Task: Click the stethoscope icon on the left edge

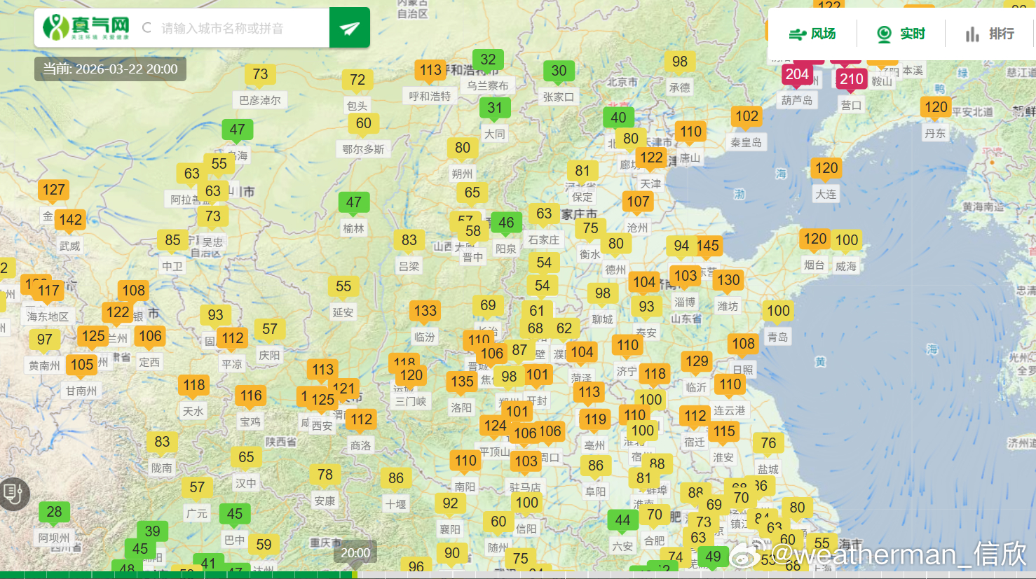Action: pyautogui.click(x=13, y=494)
